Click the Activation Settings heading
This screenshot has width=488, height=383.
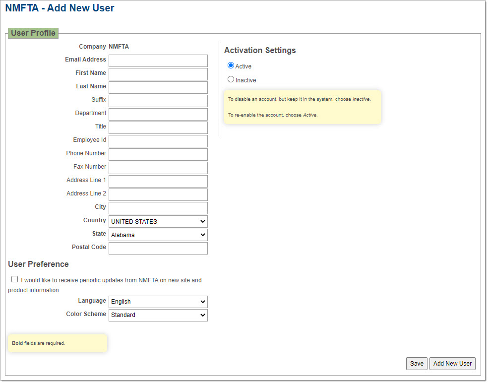click(260, 51)
